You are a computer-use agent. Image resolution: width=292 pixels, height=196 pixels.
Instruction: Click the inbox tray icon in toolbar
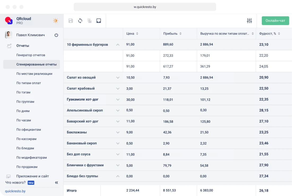tap(99, 21)
